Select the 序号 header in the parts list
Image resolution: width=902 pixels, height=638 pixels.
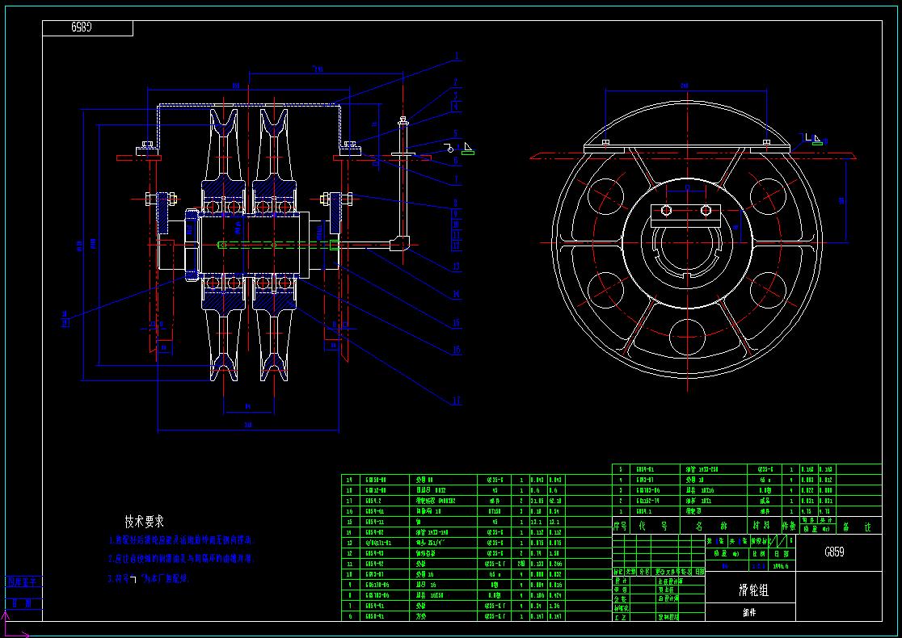coord(621,526)
